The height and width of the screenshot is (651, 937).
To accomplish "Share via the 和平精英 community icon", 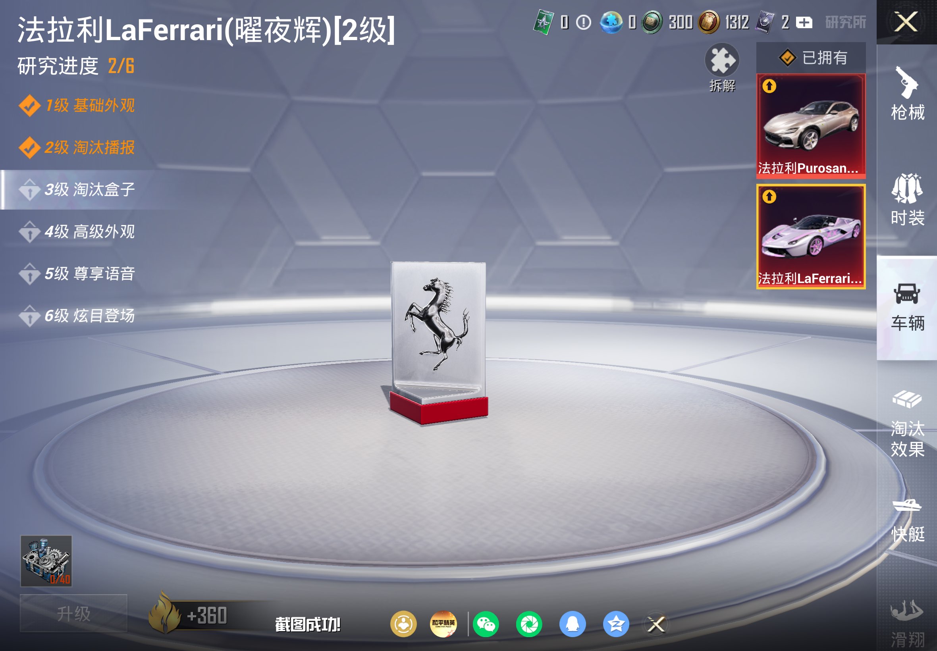I will (x=443, y=624).
